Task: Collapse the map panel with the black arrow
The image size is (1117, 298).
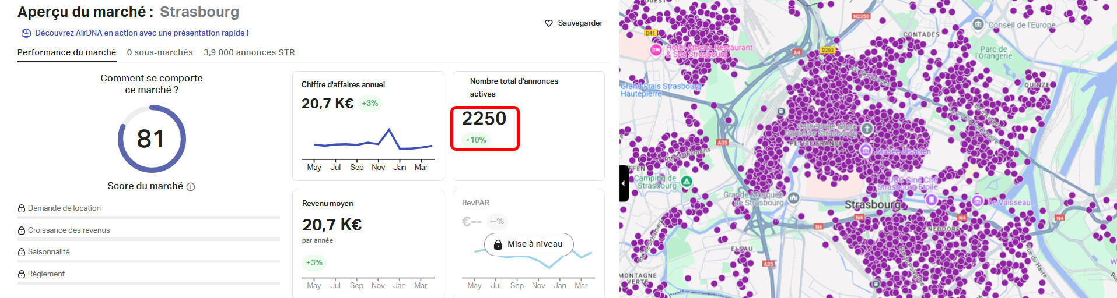Action: [x=624, y=183]
